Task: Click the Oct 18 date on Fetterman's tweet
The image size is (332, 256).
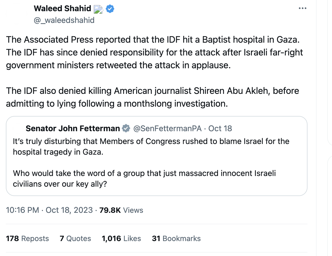Action: 220,128
